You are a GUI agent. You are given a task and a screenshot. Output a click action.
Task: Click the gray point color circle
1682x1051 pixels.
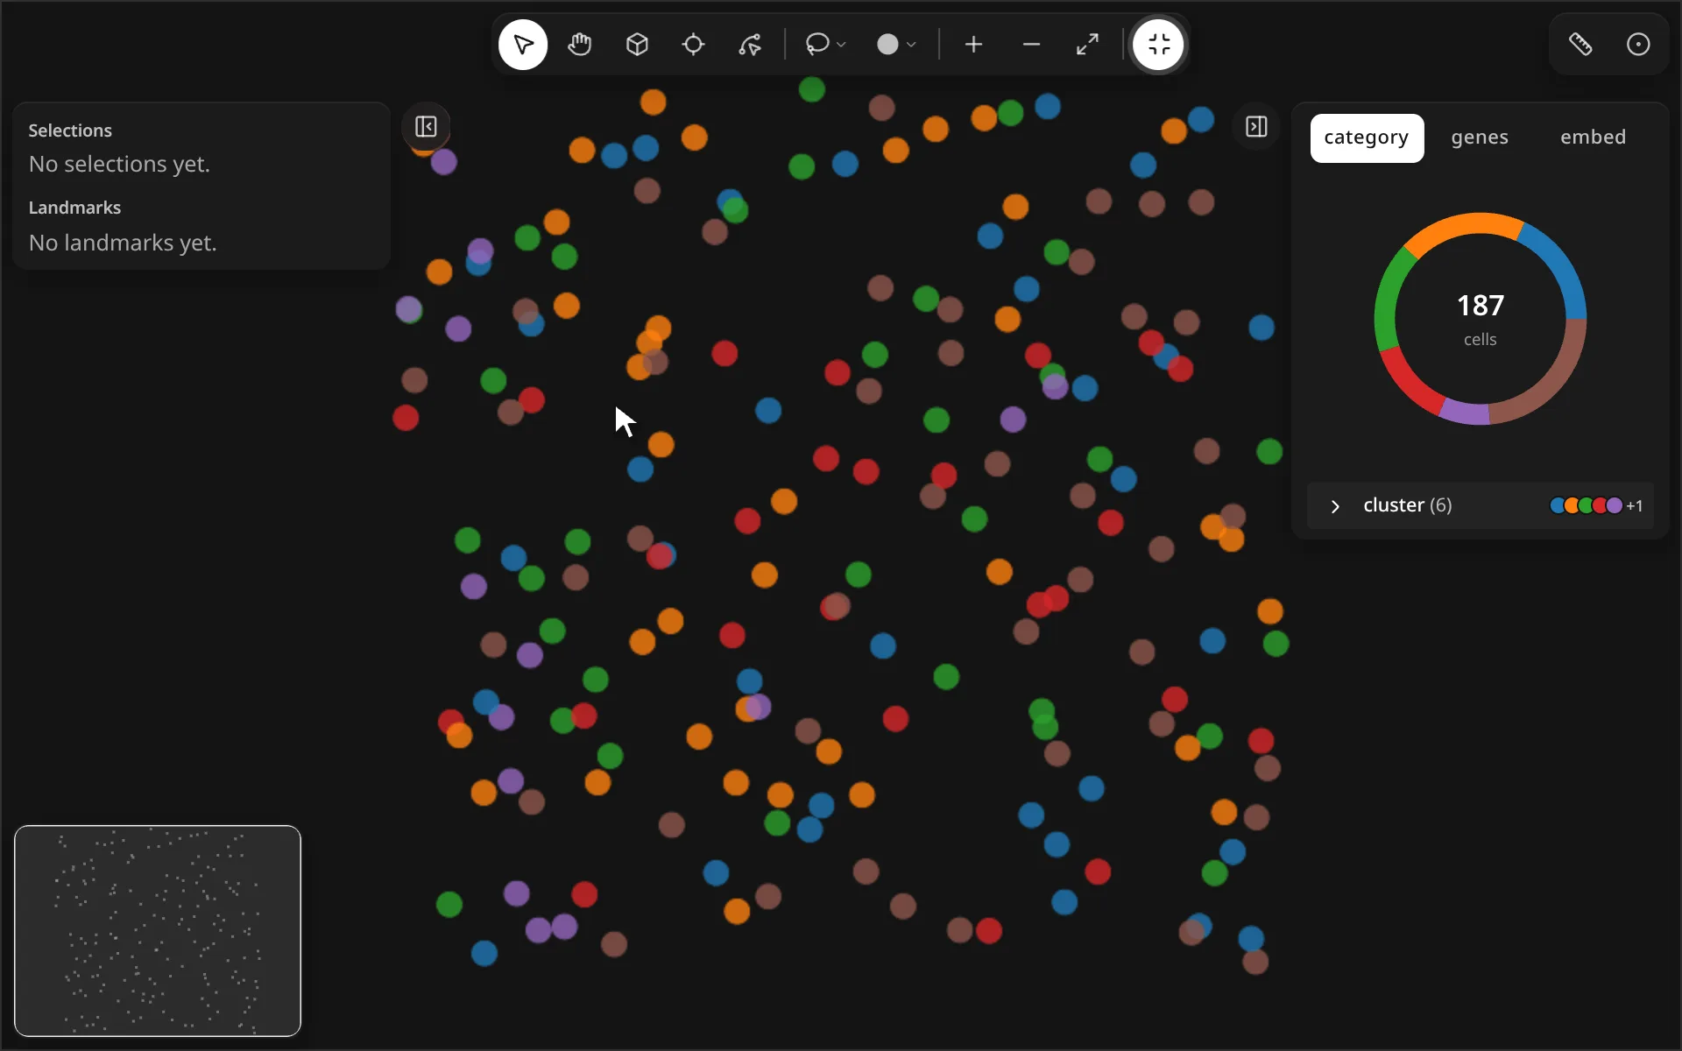point(887,45)
